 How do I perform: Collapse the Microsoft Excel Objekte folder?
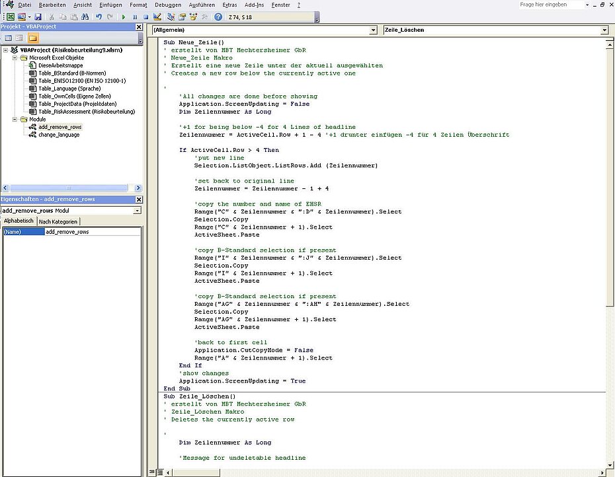pyautogui.click(x=15, y=57)
